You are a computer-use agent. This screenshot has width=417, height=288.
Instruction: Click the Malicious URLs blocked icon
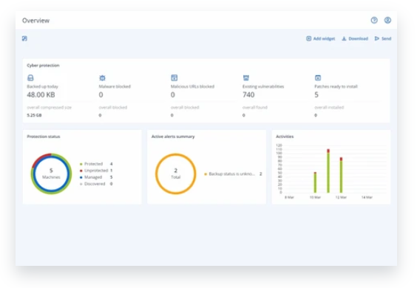[x=174, y=78]
